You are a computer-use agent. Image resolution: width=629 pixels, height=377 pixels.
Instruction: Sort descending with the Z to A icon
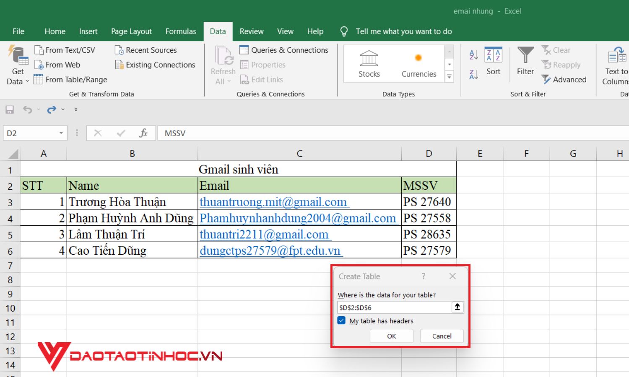point(474,75)
